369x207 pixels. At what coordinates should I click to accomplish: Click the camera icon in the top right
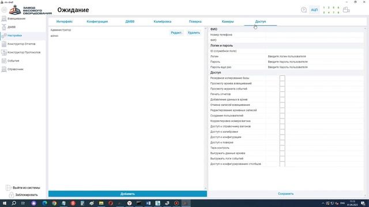[x=346, y=10]
